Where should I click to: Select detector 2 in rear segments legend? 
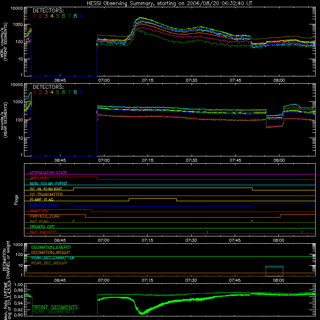40,92
